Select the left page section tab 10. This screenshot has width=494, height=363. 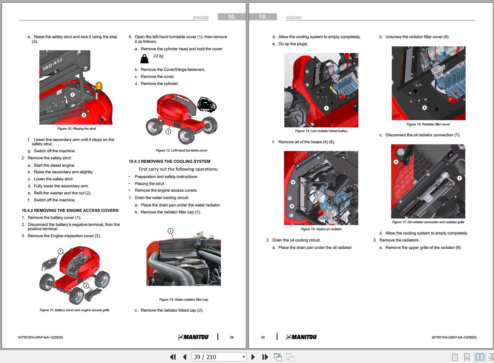pyautogui.click(x=232, y=17)
